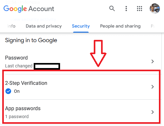This screenshot has height=126, width=164.
Task: Open the Google apps grid launcher
Action: [x=140, y=9]
